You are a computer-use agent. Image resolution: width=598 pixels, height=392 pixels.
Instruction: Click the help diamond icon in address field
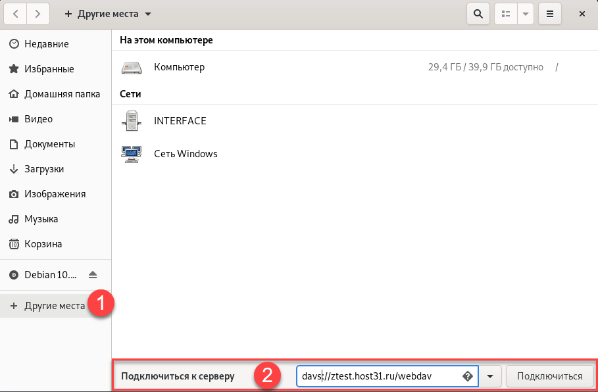(468, 376)
